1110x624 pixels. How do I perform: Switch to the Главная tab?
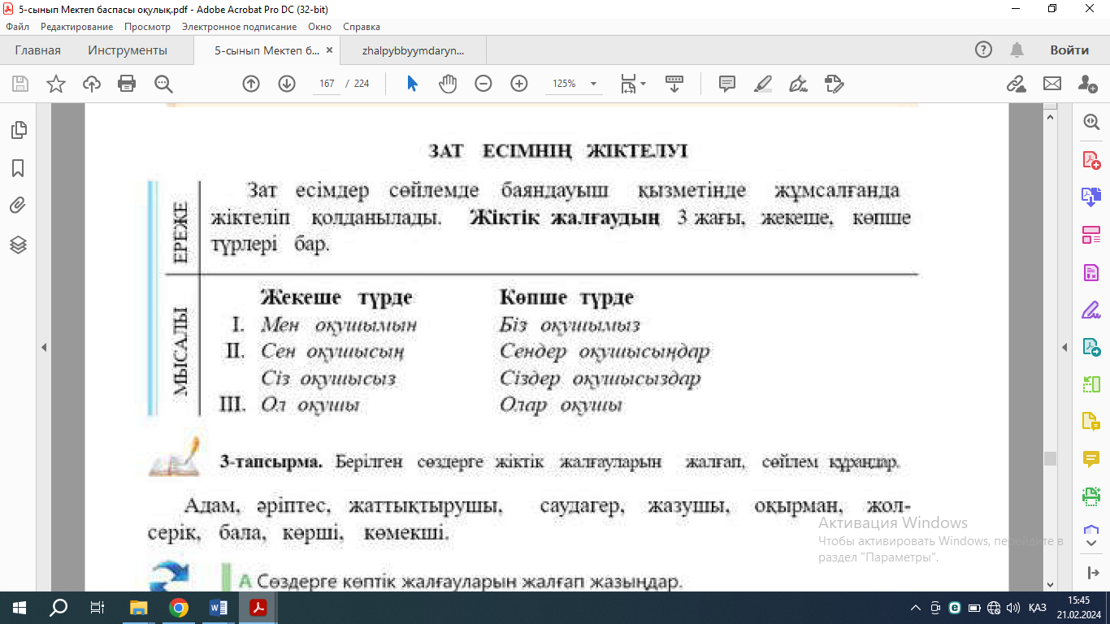[37, 50]
